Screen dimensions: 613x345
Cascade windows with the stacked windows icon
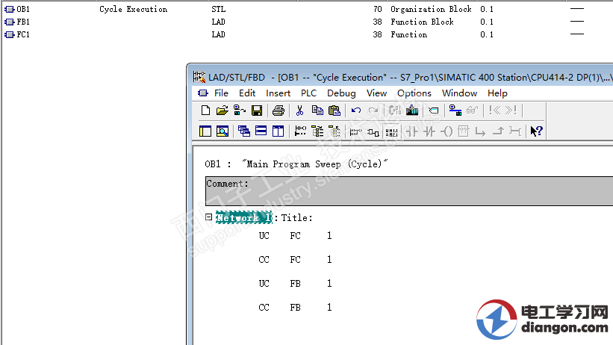[x=244, y=131]
